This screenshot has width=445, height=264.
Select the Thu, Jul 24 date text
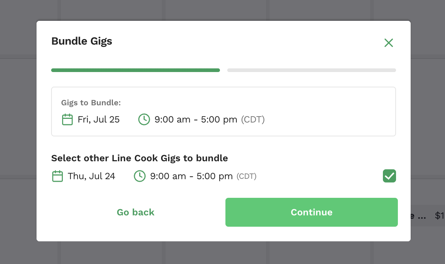[92, 176]
